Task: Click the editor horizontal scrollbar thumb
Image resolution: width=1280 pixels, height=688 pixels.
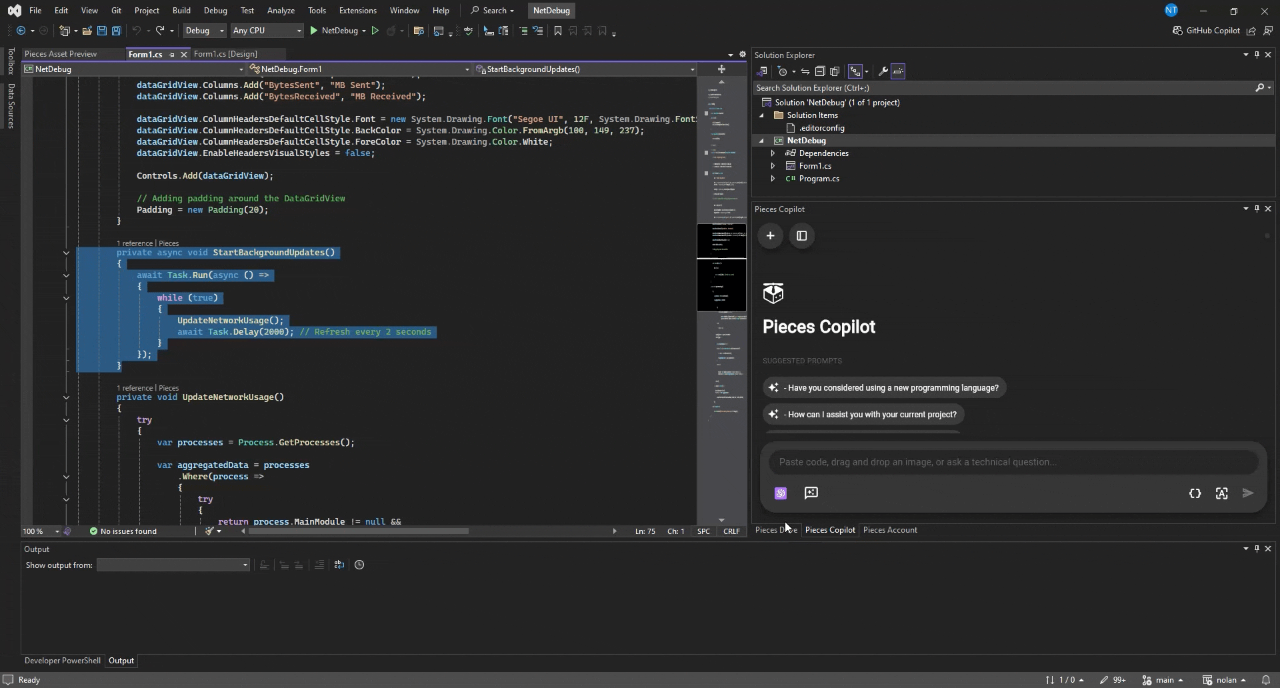Action: [359, 531]
